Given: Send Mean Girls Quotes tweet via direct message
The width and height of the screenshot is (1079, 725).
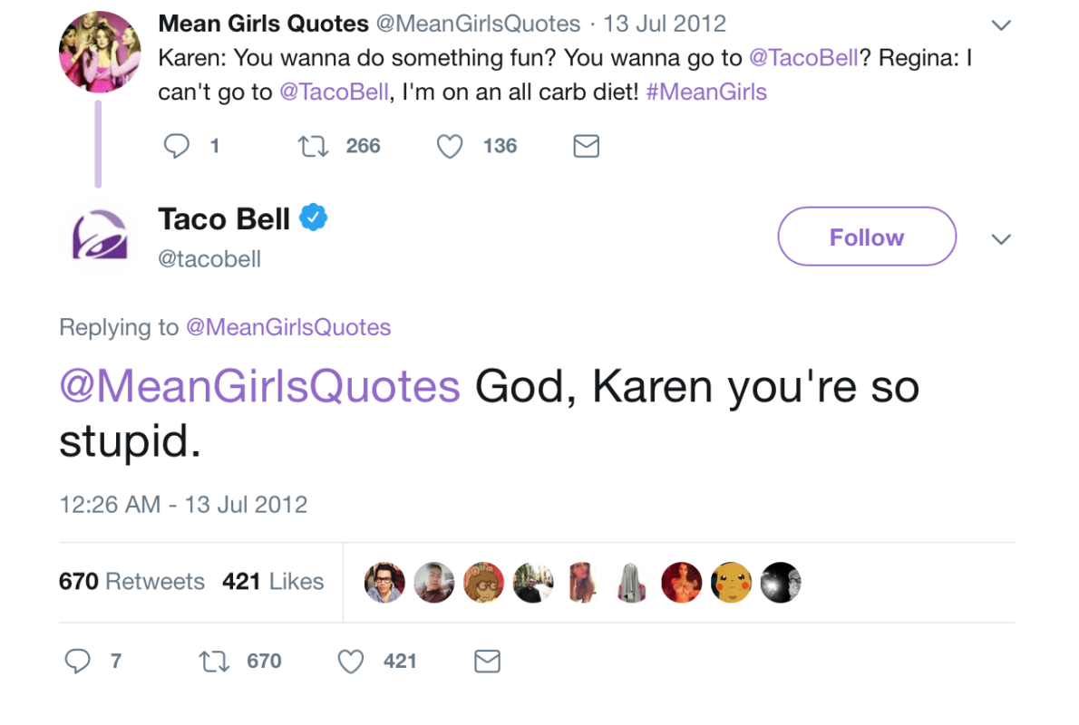Looking at the screenshot, I should point(587,146).
